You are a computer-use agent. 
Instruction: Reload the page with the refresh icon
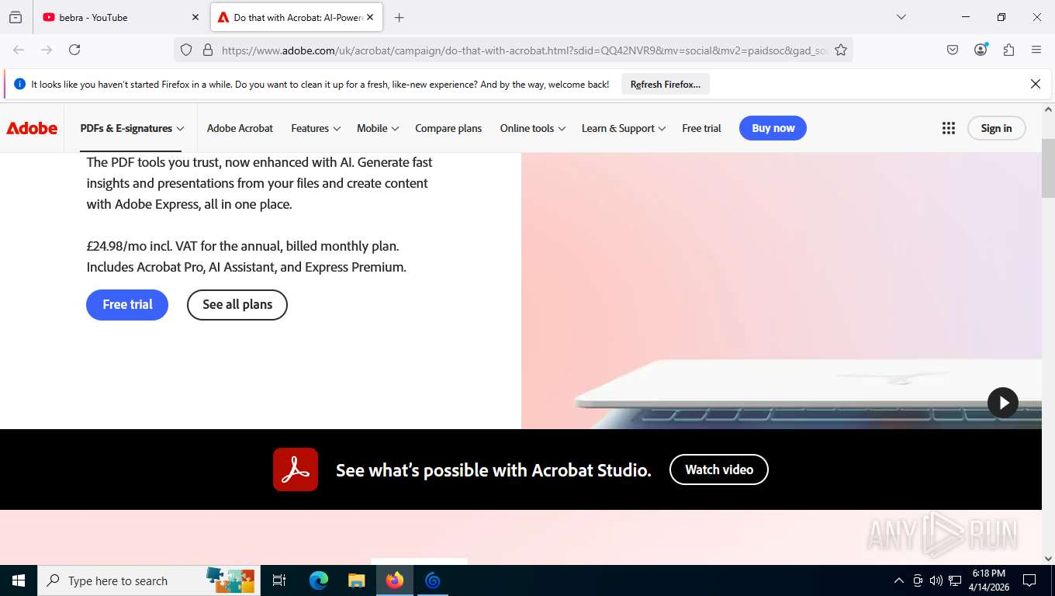(x=74, y=50)
